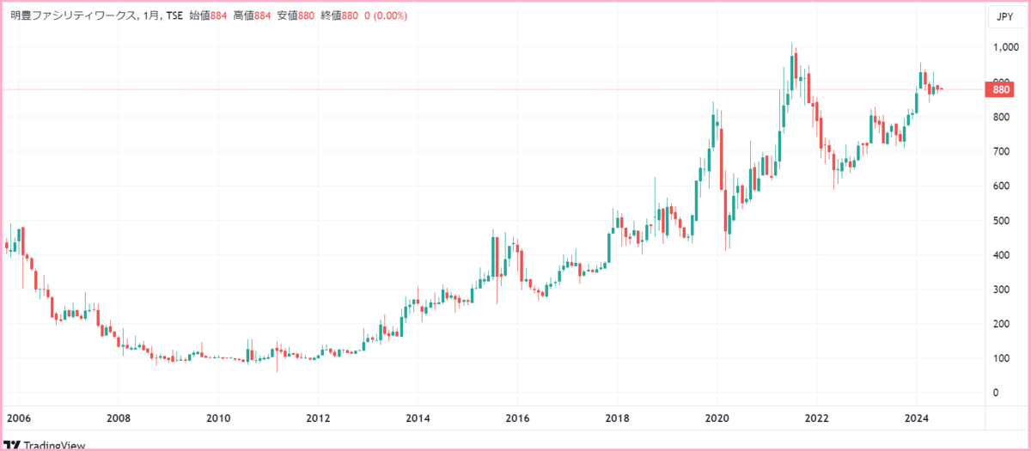1031x451 pixels.
Task: Click the 1,000 price axis label
Action: pos(1005,48)
